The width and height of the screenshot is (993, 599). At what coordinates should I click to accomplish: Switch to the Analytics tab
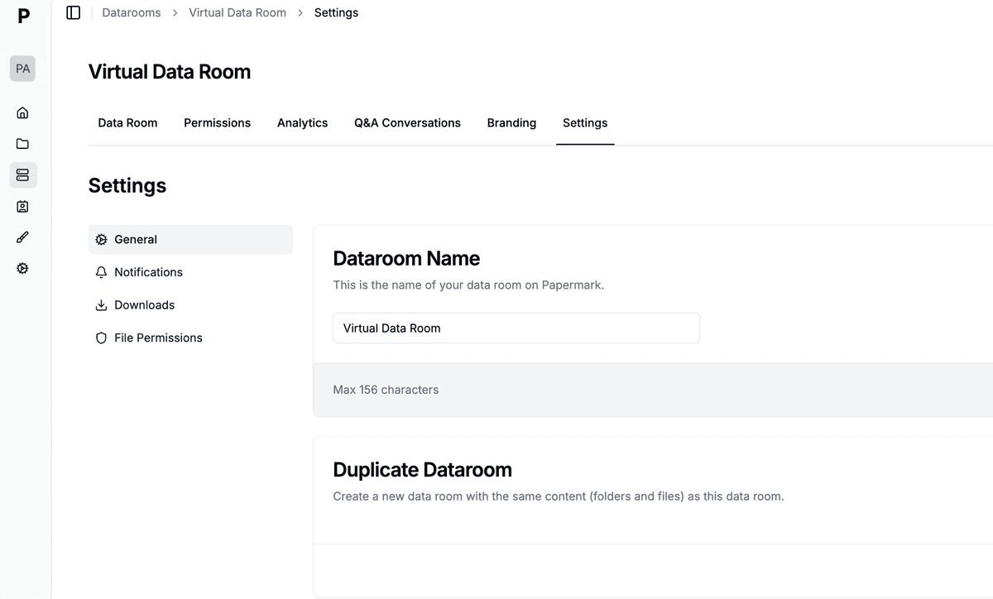coord(302,123)
